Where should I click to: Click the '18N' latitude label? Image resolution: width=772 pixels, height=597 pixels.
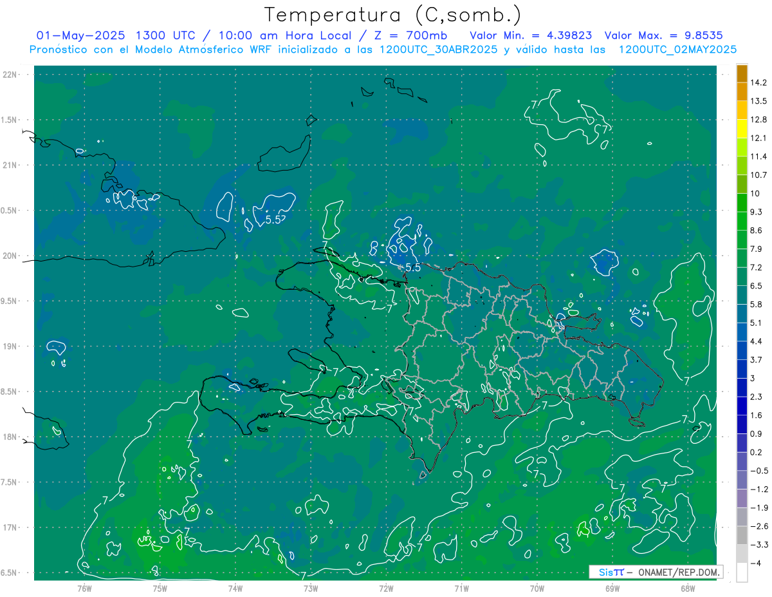[x=11, y=437]
